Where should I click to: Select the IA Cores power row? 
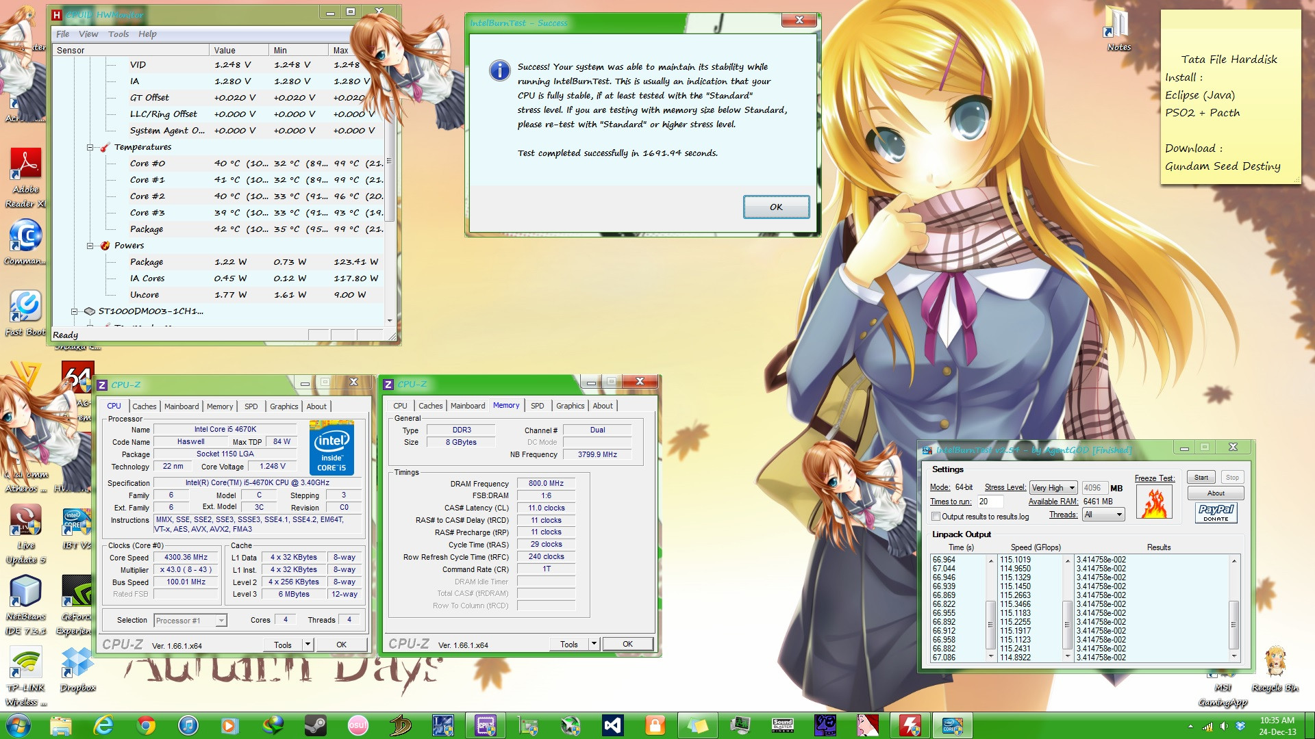coord(255,278)
